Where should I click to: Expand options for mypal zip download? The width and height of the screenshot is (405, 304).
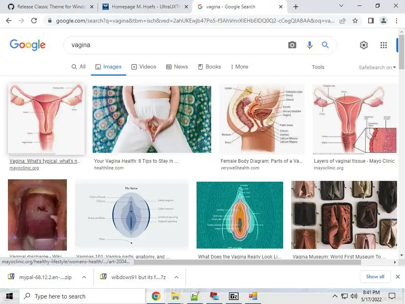coord(84,277)
